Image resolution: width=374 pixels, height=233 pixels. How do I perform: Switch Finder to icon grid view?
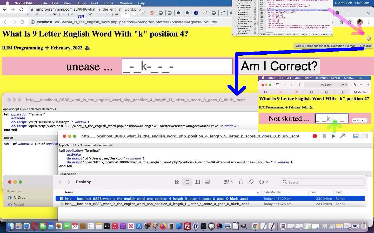point(177,182)
